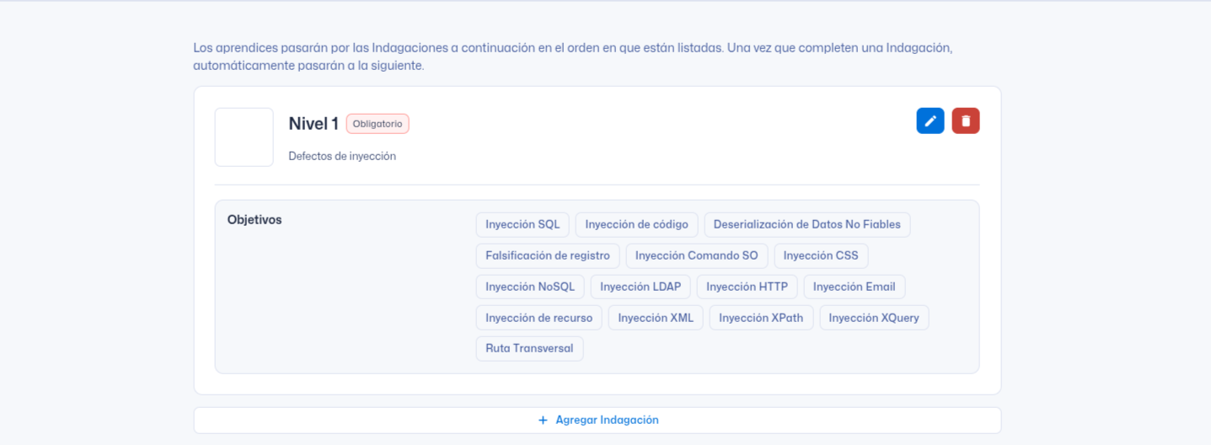Viewport: 1211px width, 445px height.
Task: Click the Inyección NoSQL tag
Action: click(x=530, y=287)
